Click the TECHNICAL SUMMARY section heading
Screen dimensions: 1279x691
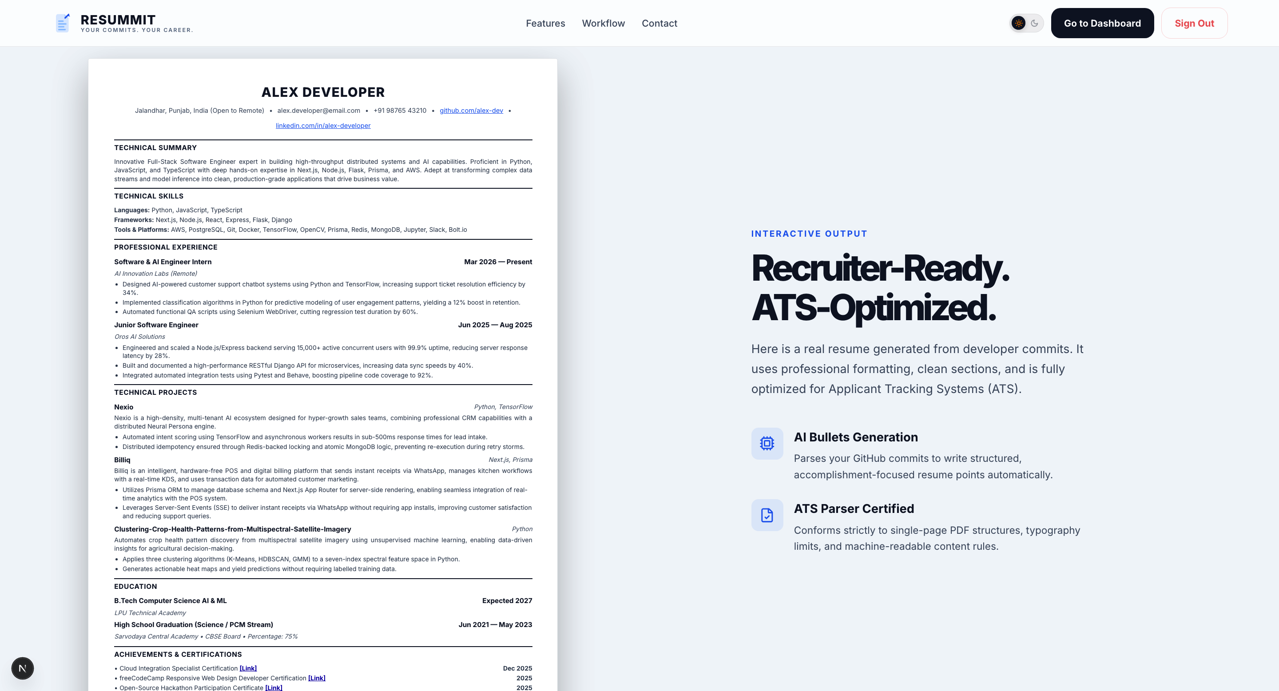click(x=155, y=147)
